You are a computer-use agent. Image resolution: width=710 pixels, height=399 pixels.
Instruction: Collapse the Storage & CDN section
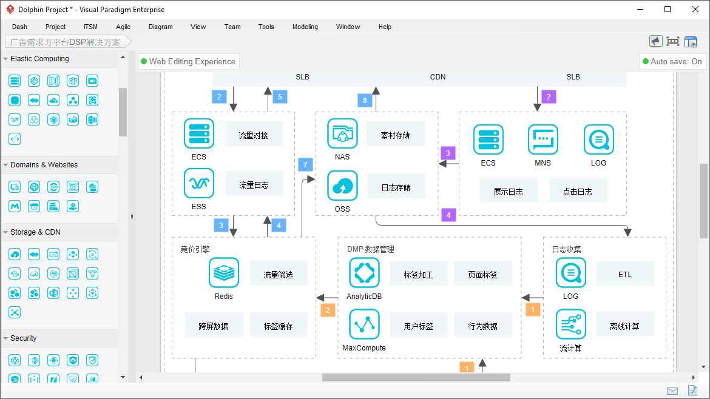5,232
